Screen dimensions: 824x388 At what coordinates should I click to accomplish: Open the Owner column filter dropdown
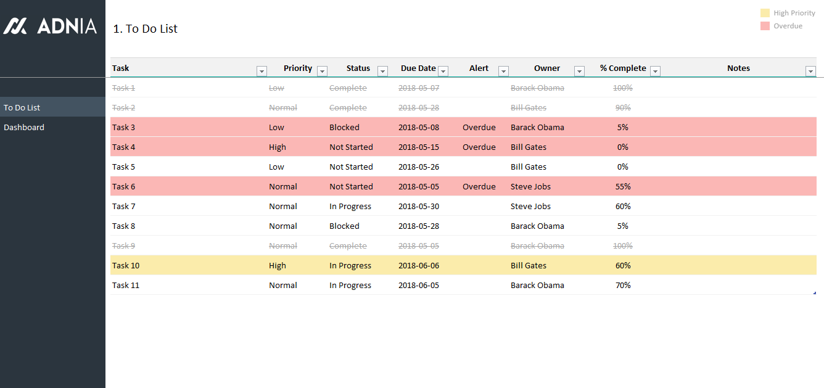point(579,72)
